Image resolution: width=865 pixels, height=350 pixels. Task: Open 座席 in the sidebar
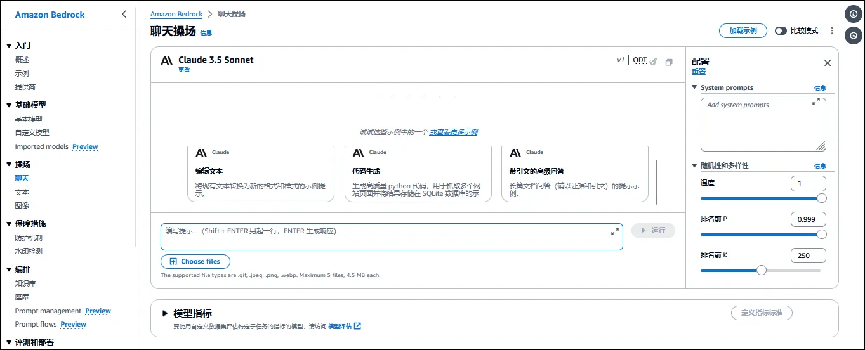click(22, 297)
